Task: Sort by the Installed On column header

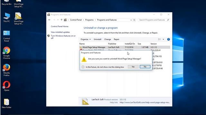Action: (x=130, y=44)
